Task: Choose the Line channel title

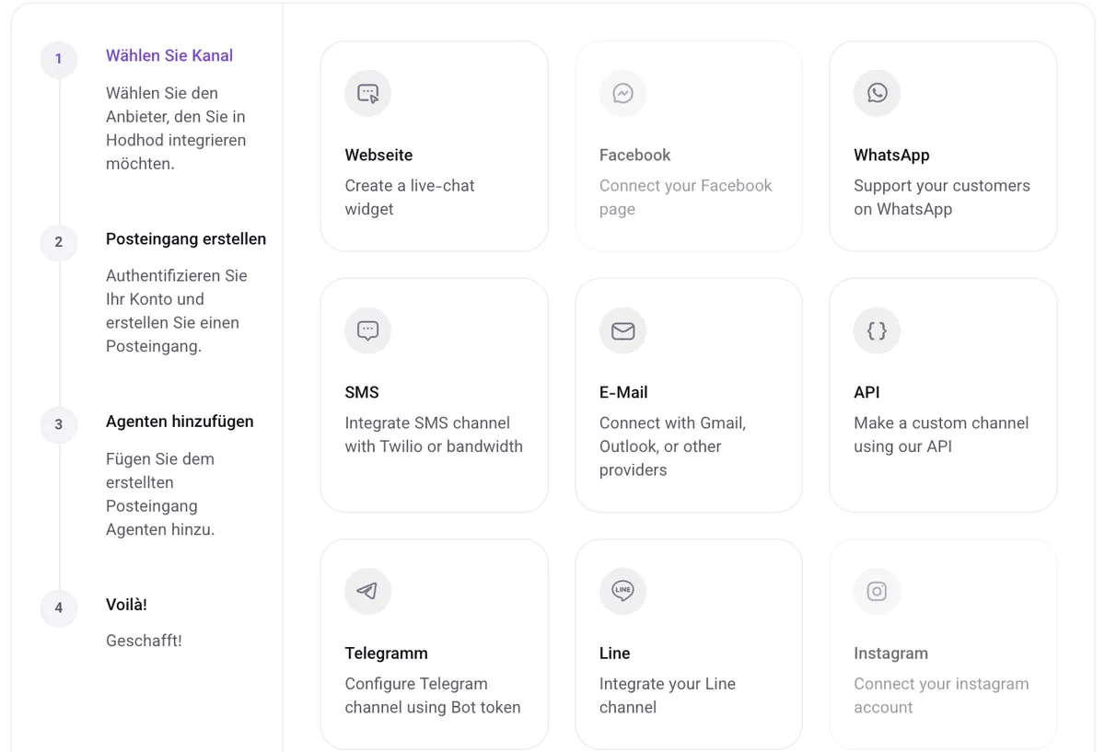Action: [614, 654]
